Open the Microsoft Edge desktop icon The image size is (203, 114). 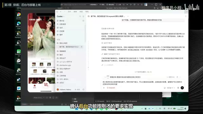[x=18, y=25]
